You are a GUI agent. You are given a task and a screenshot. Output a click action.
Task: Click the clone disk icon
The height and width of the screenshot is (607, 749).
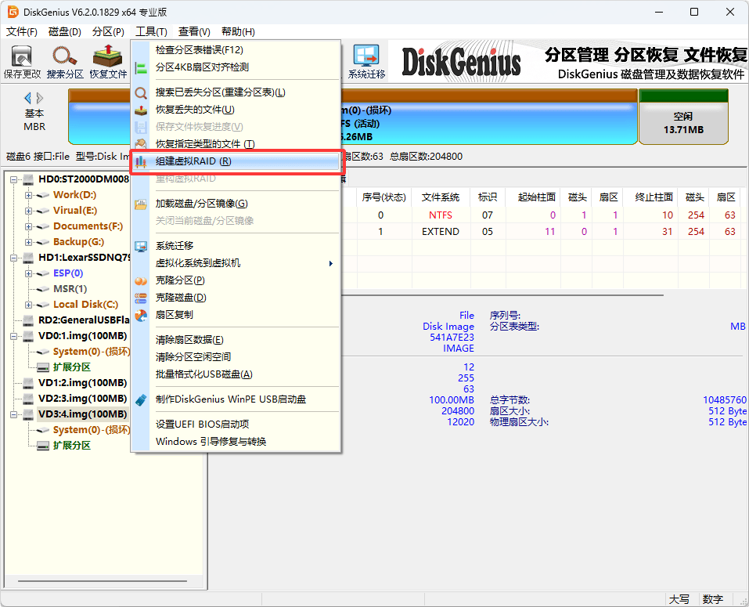pos(141,298)
